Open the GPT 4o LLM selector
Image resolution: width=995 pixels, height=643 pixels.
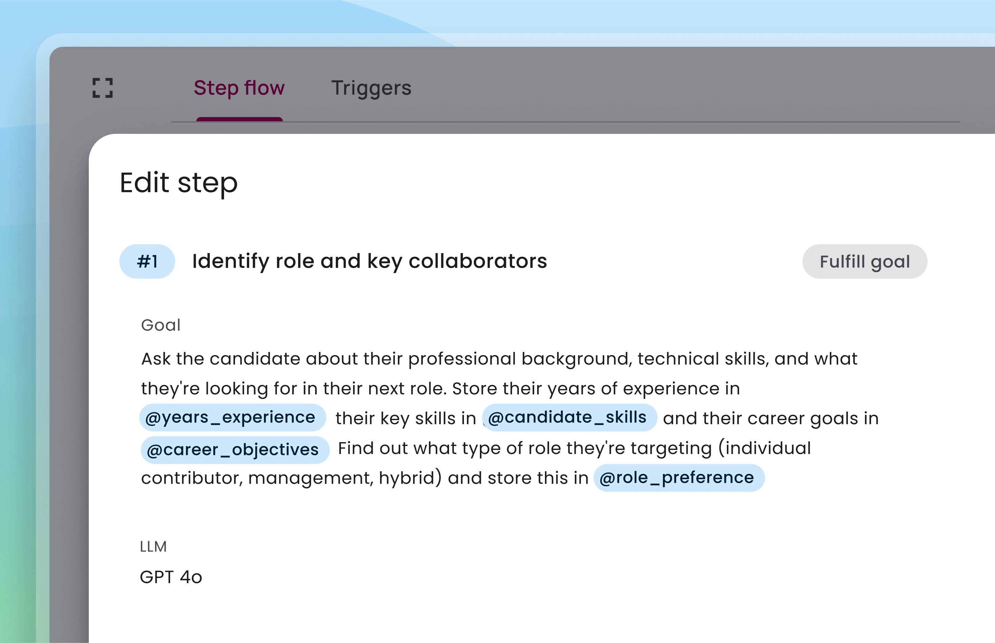point(171,577)
